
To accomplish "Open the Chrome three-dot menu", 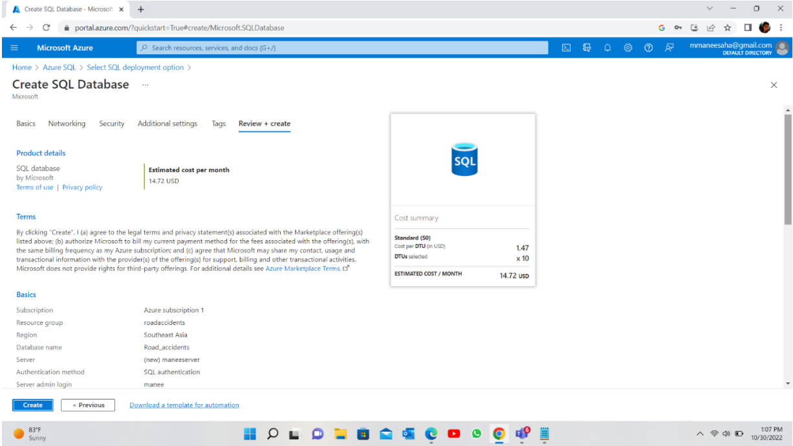I will click(x=781, y=28).
